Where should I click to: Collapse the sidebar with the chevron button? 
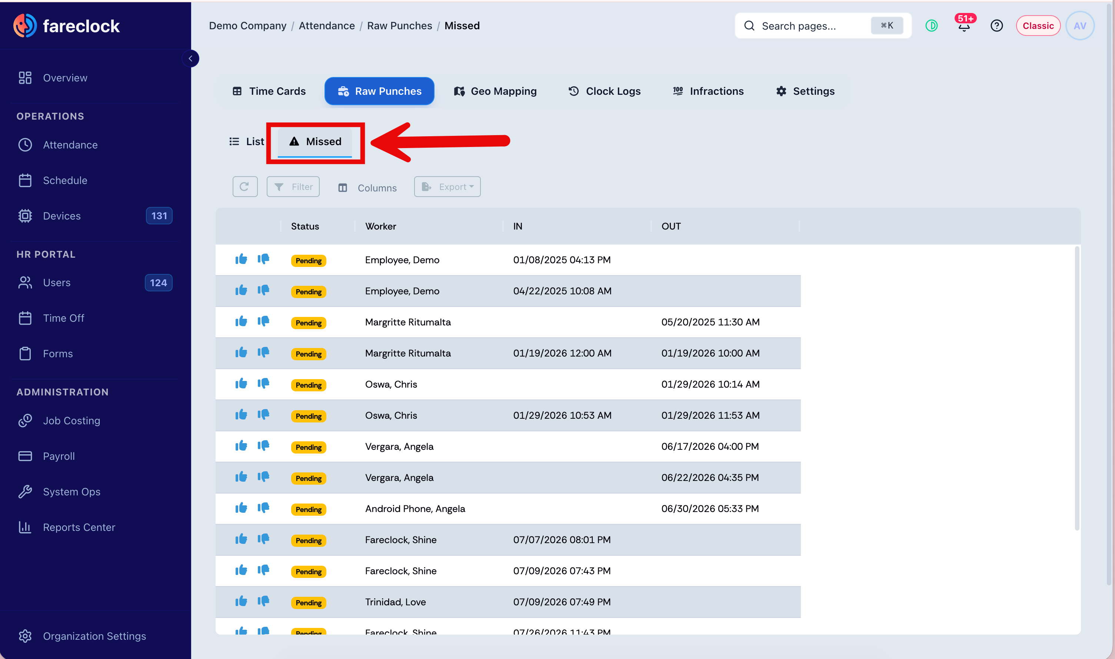pyautogui.click(x=190, y=58)
